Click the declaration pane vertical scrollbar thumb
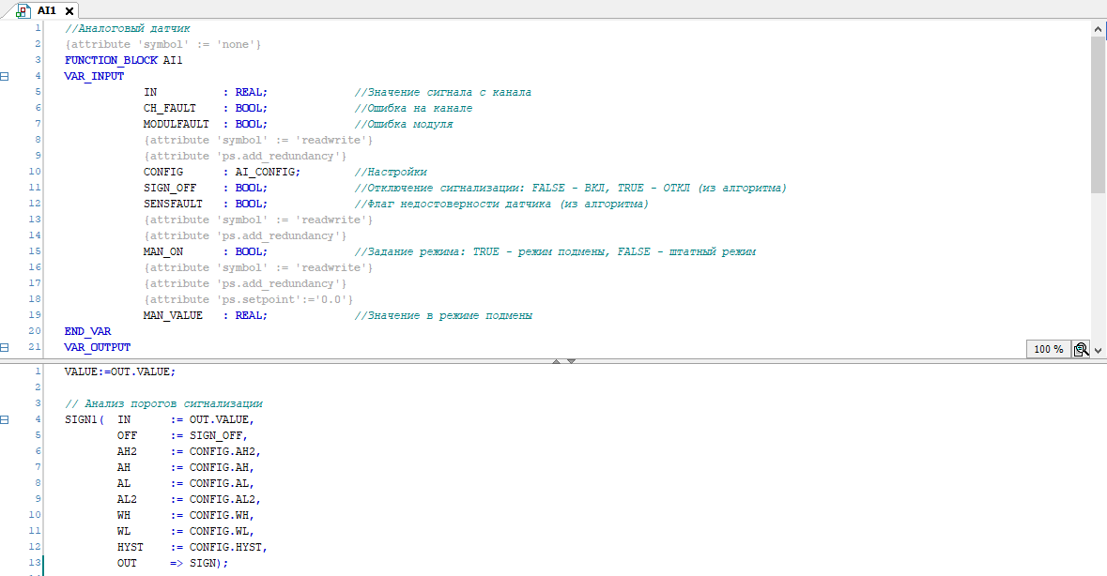The height and width of the screenshot is (576, 1107). [1099, 113]
